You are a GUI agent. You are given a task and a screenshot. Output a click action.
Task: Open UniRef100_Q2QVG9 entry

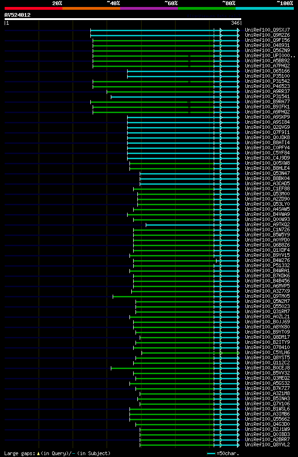267,128
